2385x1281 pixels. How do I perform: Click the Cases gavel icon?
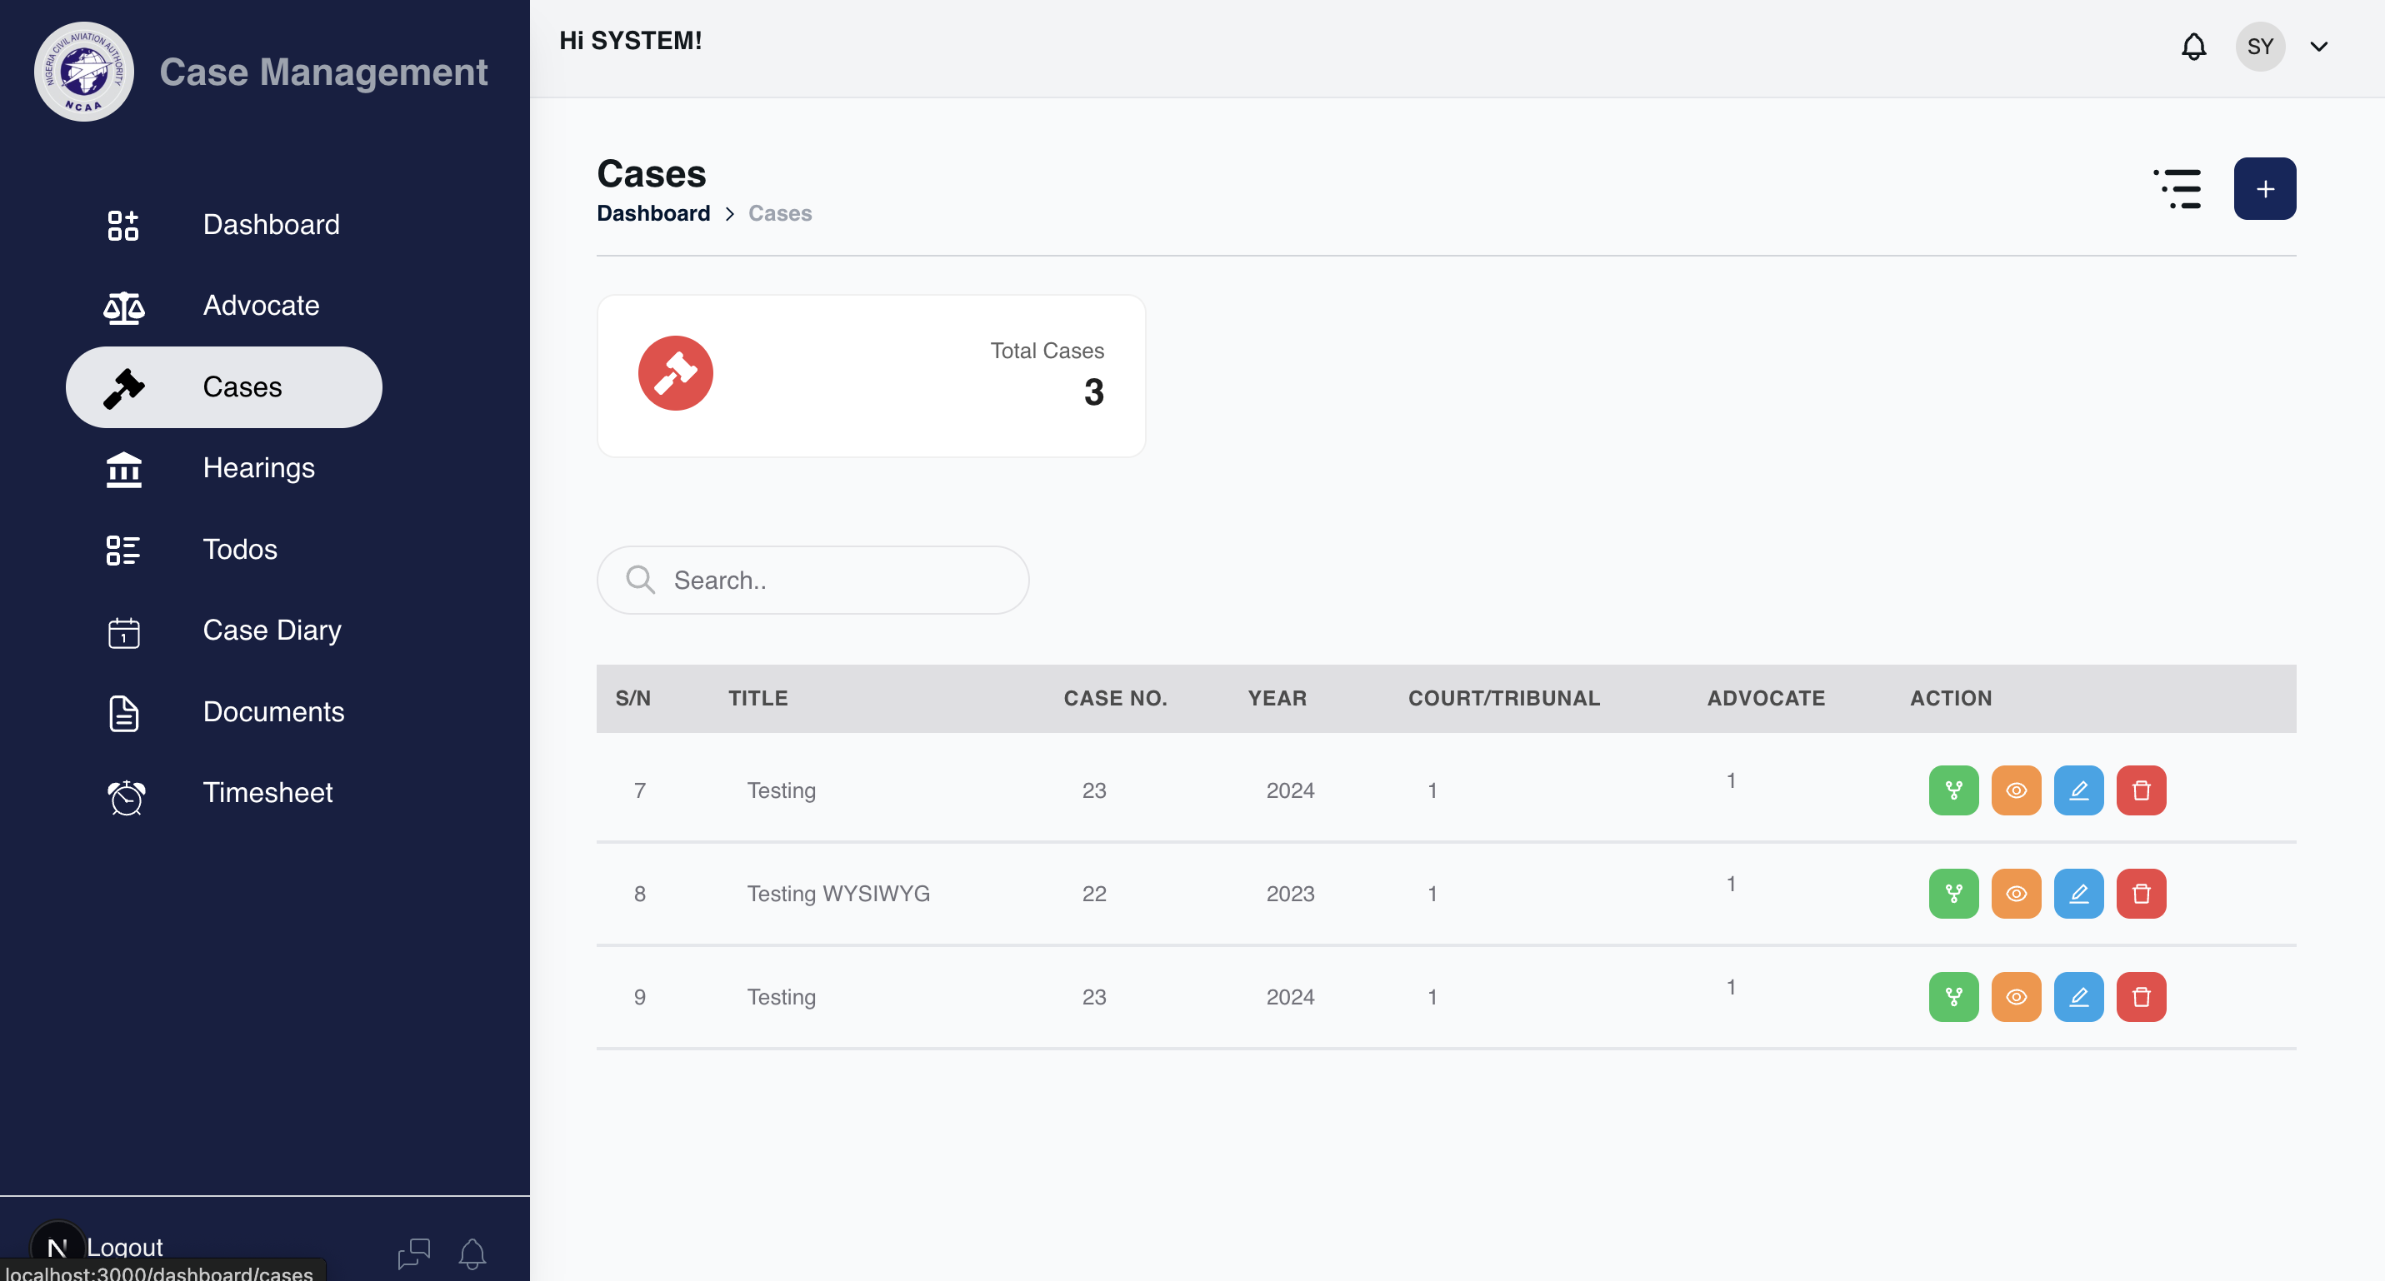tap(124, 387)
